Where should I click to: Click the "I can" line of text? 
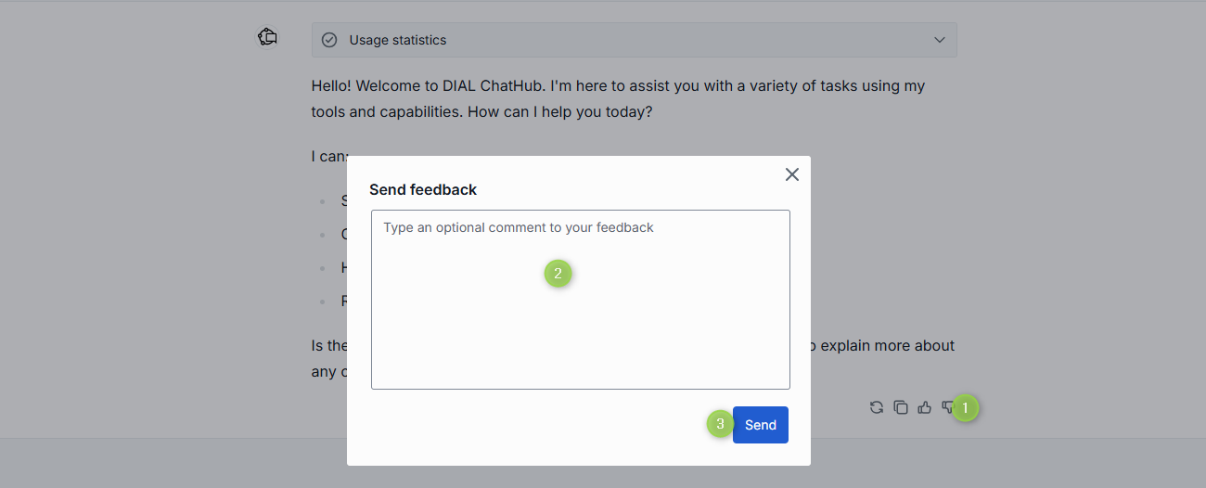tap(327, 157)
